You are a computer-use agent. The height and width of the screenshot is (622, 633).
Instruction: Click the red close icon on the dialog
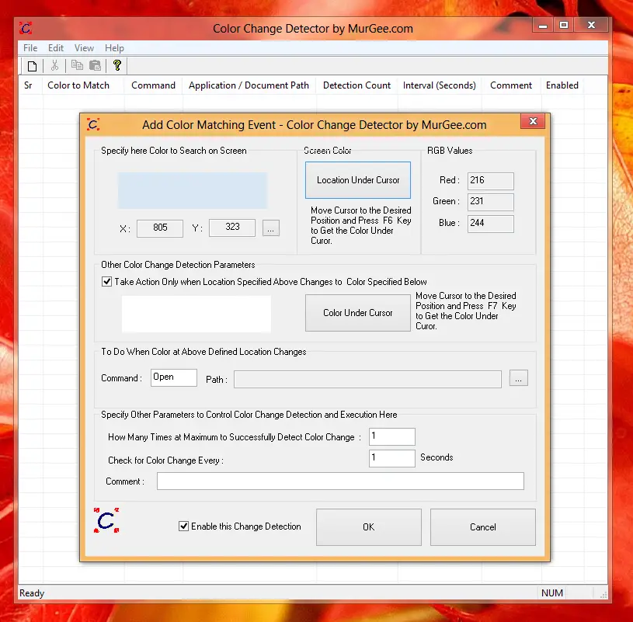(532, 121)
